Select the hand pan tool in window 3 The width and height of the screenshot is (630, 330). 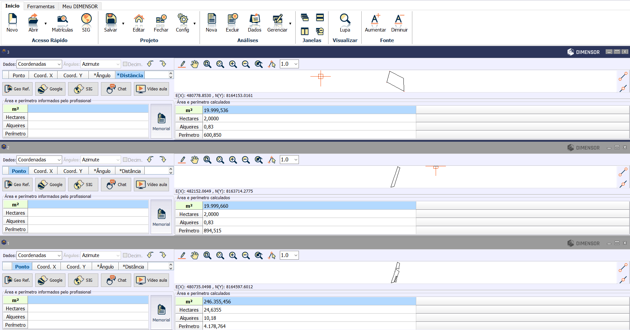(195, 64)
